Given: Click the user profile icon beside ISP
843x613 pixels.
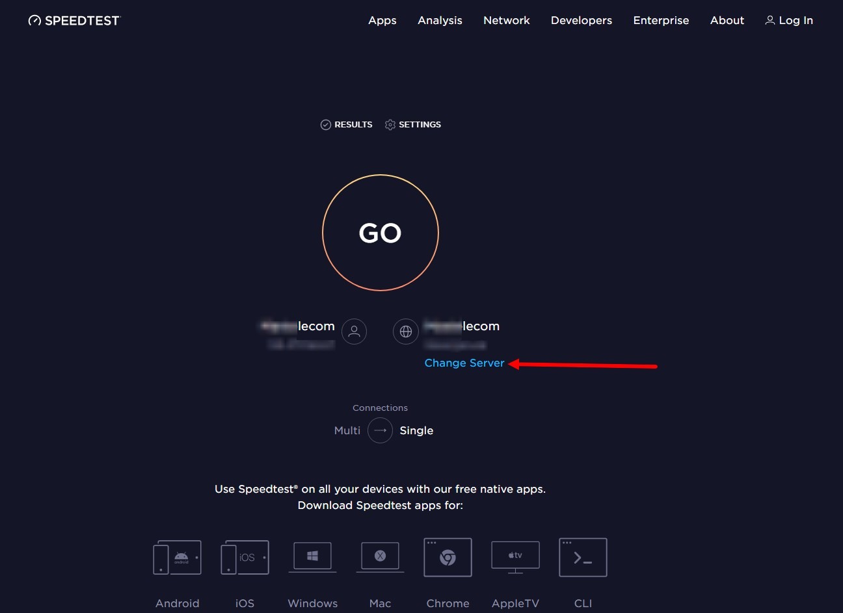Looking at the screenshot, I should tap(354, 332).
